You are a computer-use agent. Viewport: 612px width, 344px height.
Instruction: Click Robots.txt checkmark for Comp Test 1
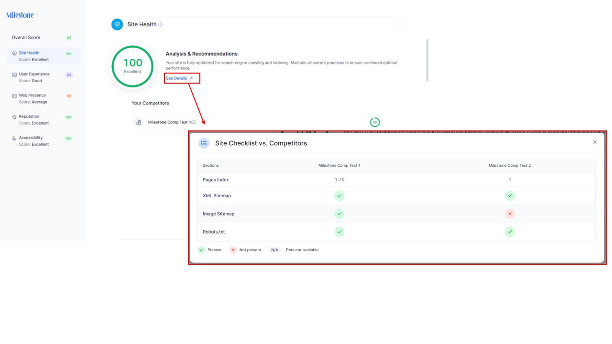pos(339,232)
